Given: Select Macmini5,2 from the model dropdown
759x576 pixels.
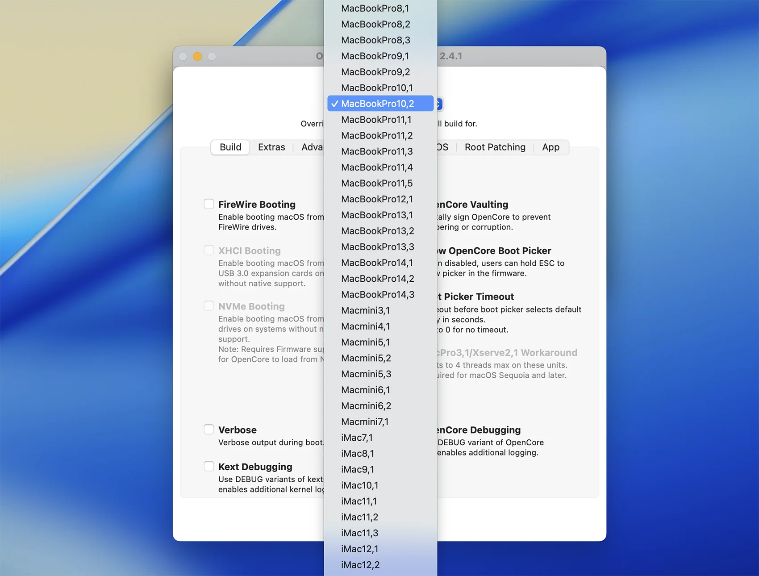Looking at the screenshot, I should 366,358.
